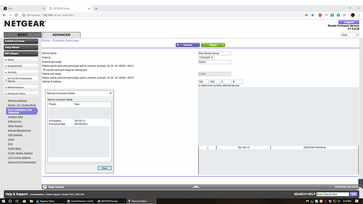Switch to the BASIC tab

[x=23, y=35]
